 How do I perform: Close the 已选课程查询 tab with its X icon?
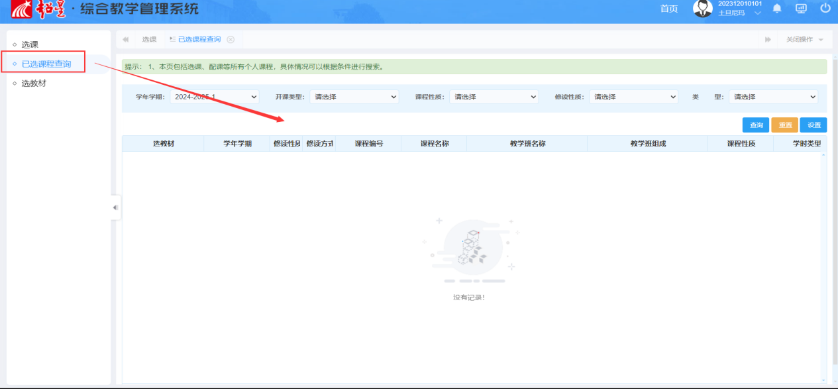pos(231,40)
